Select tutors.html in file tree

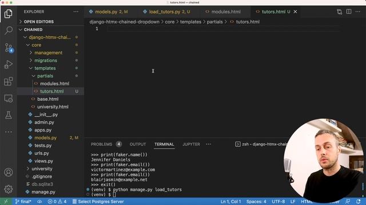52,91
